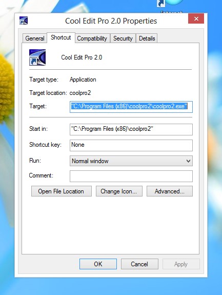Focus the Start in field

pyautogui.click(x=131, y=129)
